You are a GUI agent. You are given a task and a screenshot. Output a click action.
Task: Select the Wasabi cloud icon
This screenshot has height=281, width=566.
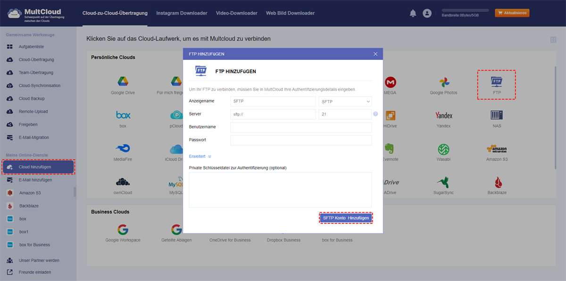click(443, 149)
